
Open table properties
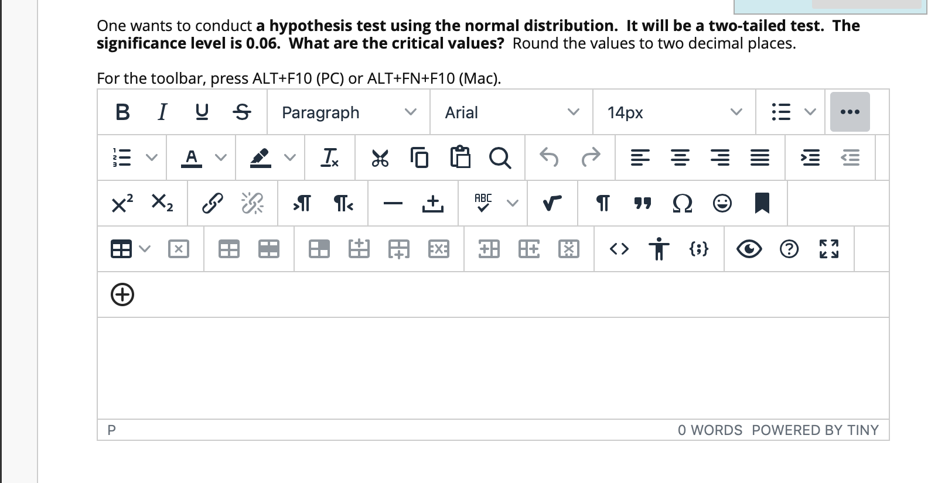(x=229, y=249)
